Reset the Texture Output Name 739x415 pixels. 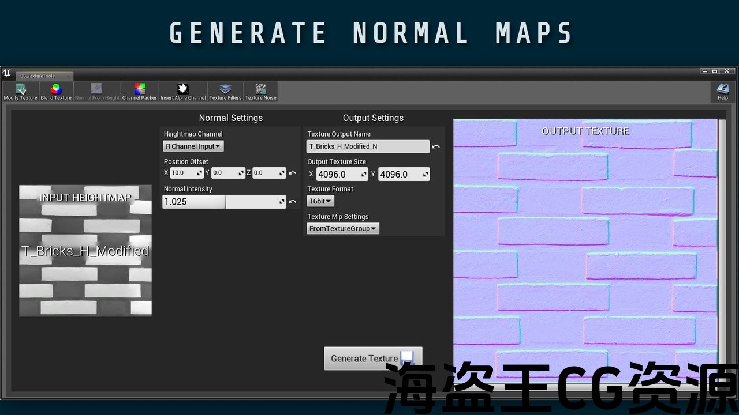(x=436, y=147)
